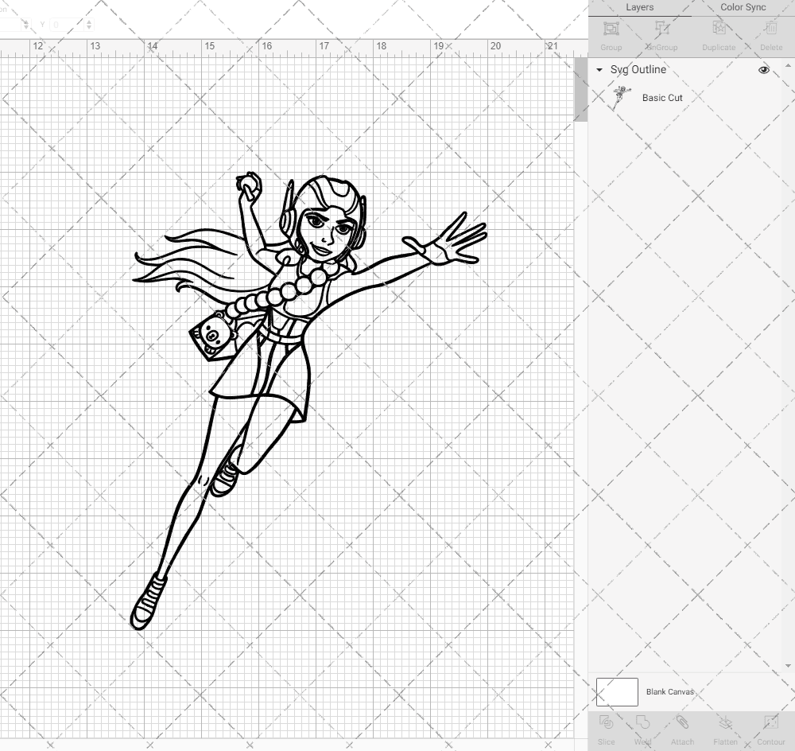The image size is (795, 751).
Task: Click the UnGroup icon
Action: (661, 29)
